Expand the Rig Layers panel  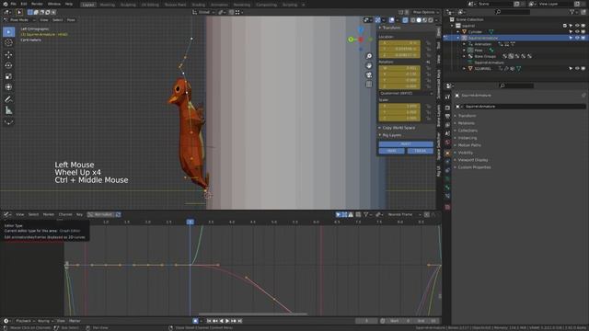click(391, 135)
